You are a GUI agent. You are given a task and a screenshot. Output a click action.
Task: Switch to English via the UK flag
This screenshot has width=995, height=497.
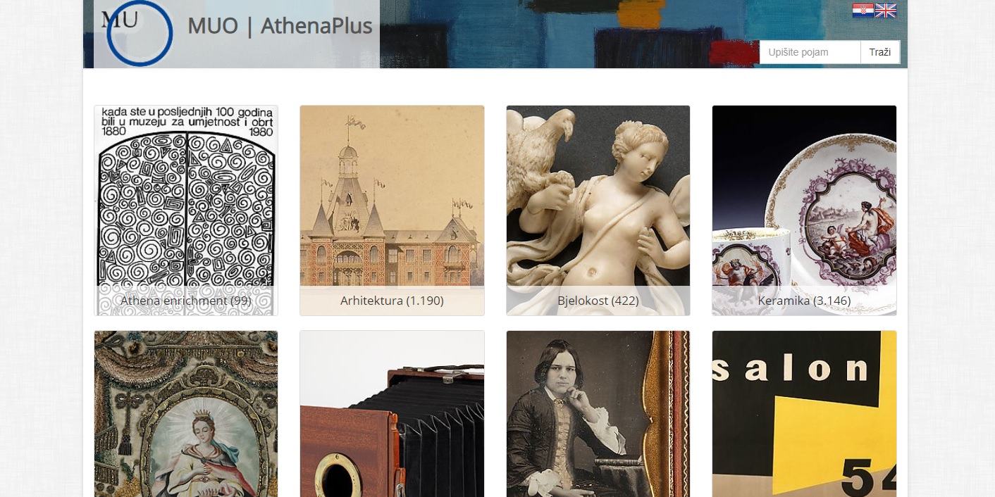click(x=886, y=11)
